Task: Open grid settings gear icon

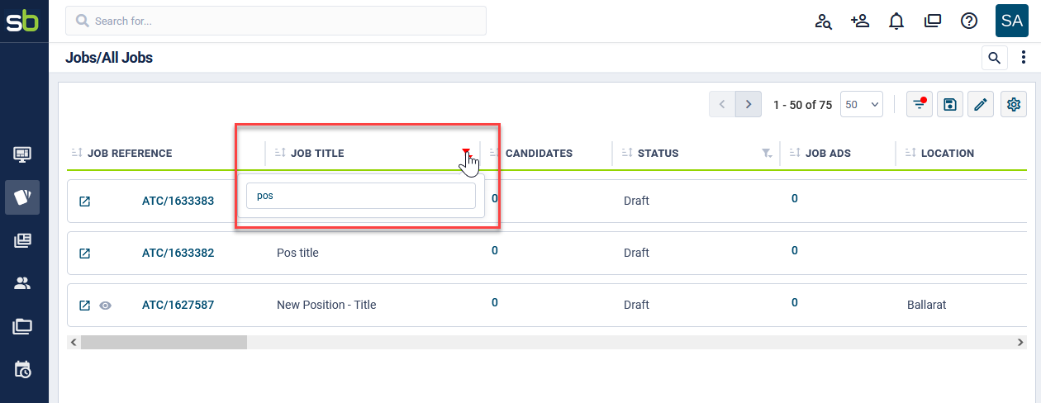Action: point(1015,105)
